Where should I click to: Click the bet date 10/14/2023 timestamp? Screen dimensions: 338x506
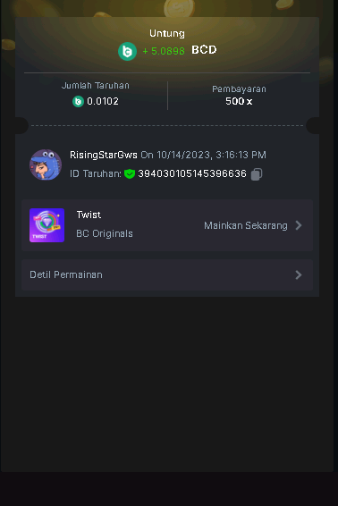203,155
